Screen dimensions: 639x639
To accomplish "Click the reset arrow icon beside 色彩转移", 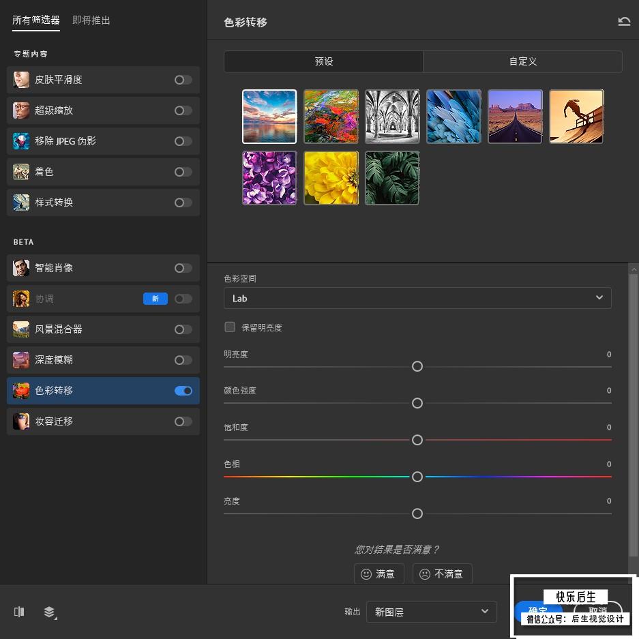I will 623,21.
